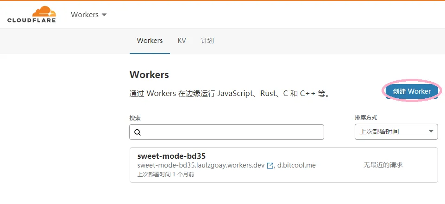
Task: Click the external link icon beside workers.dev
Action: point(270,166)
